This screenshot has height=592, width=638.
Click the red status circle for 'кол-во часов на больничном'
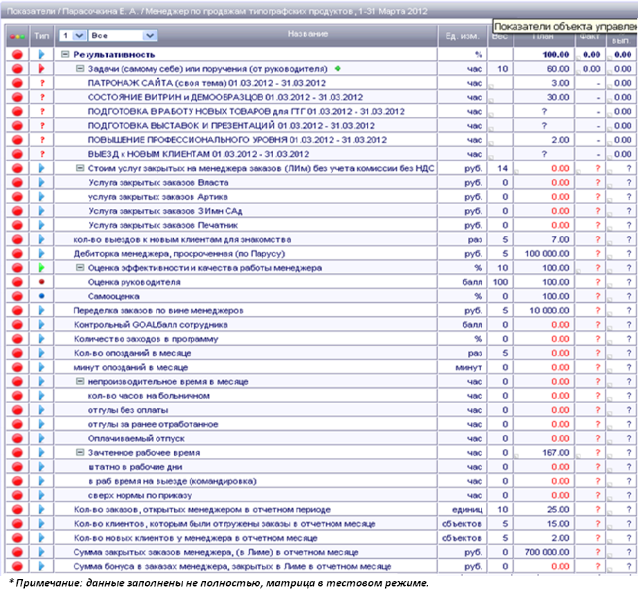(x=17, y=396)
